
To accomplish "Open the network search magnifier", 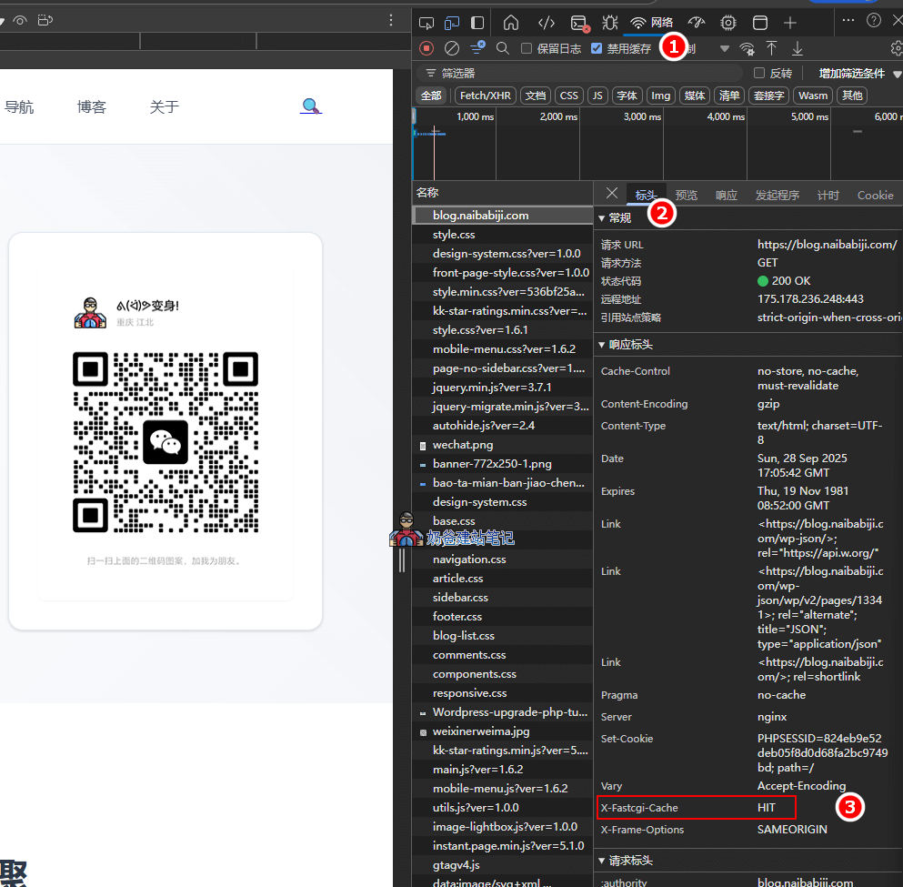I will [x=503, y=48].
